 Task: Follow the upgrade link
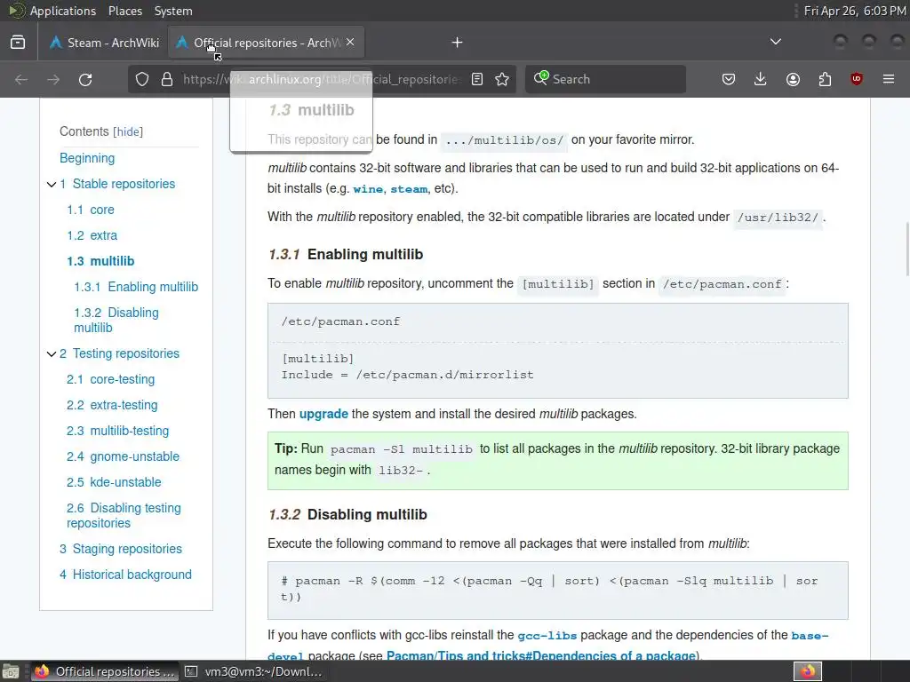click(323, 414)
